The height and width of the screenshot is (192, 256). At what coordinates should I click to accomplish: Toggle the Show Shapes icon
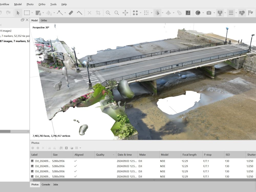242,13
